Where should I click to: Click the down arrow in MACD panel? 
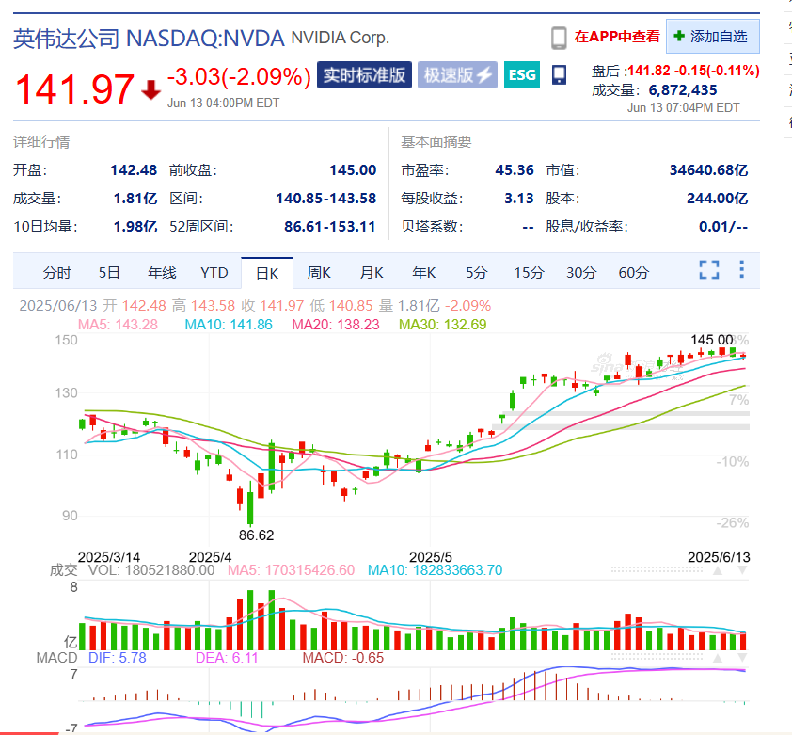(742, 658)
